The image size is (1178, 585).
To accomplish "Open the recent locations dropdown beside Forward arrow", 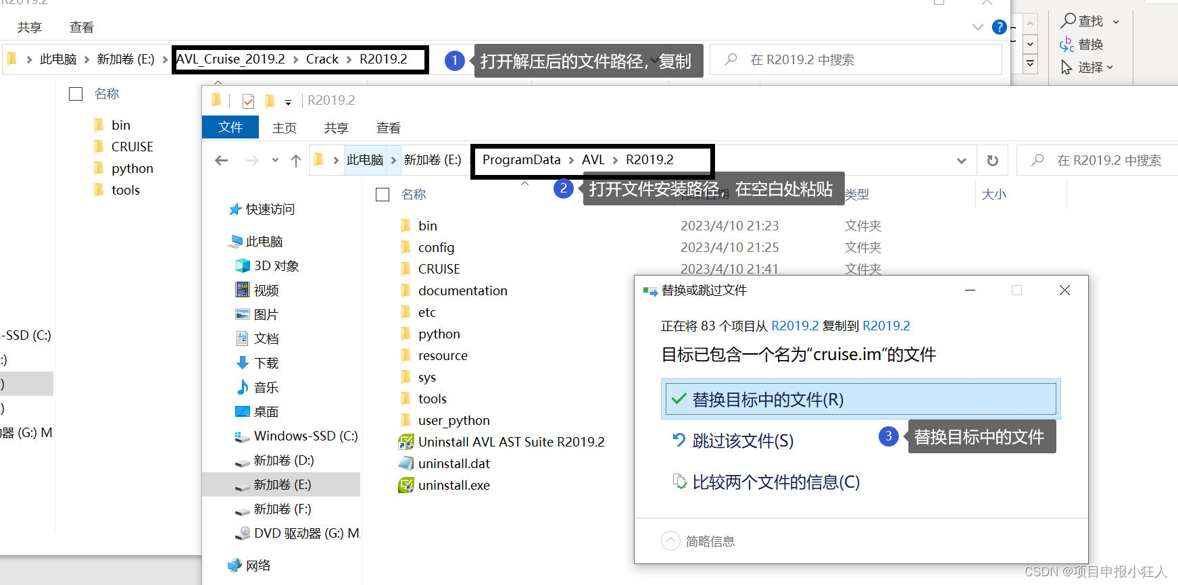I will pos(275,160).
